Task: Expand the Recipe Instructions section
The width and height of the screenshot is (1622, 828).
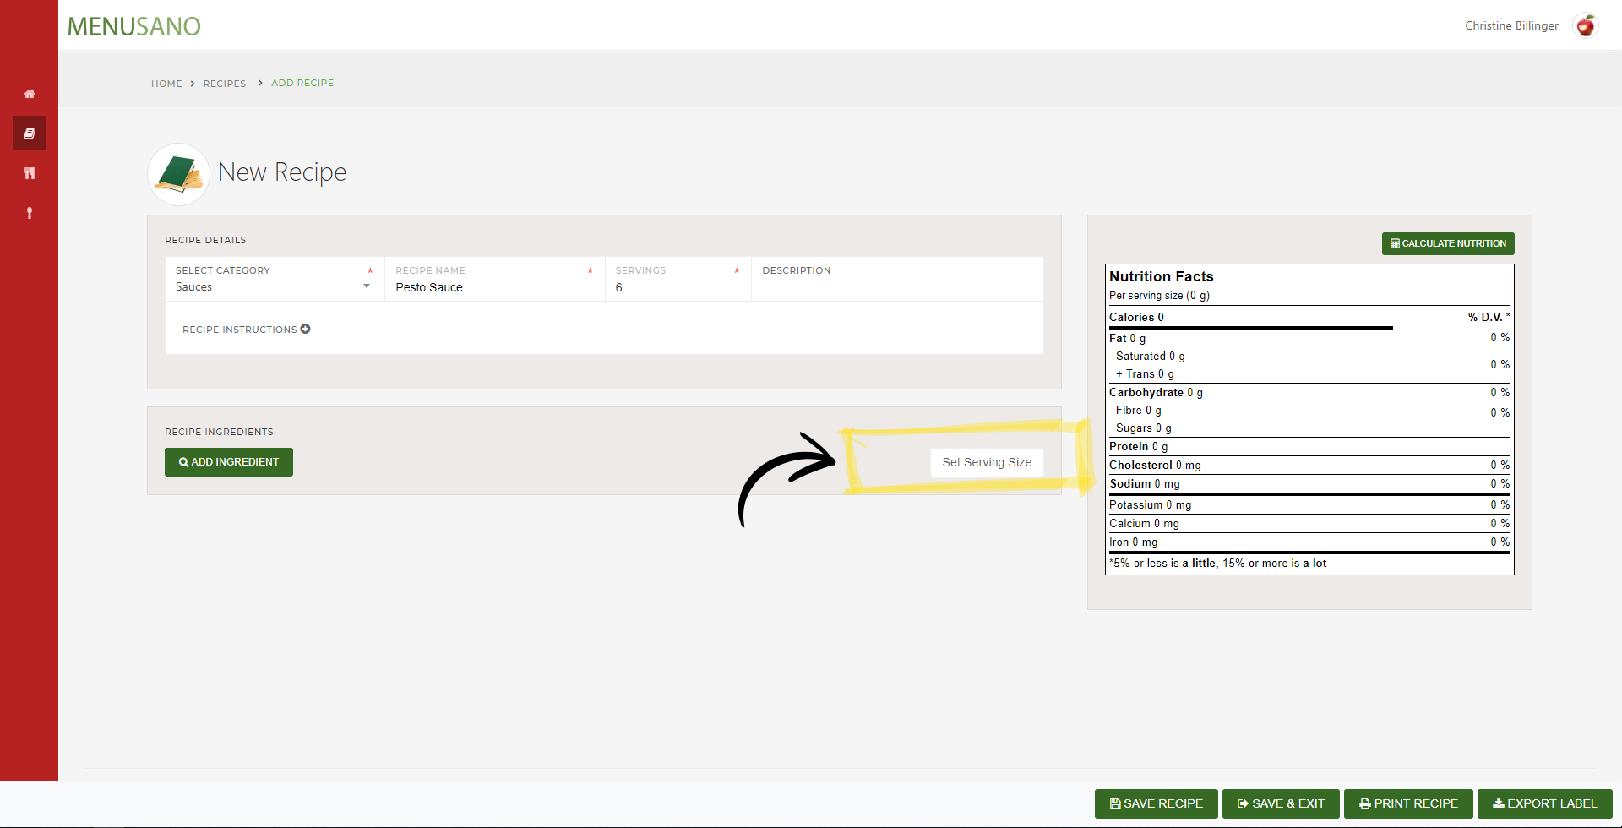Action: pyautogui.click(x=239, y=330)
